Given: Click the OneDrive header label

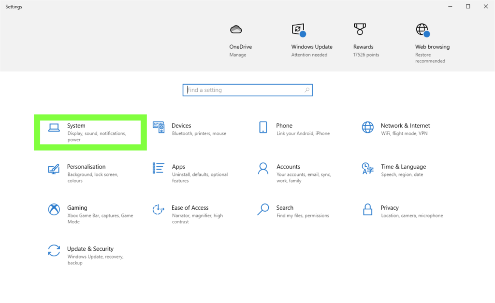Looking at the screenshot, I should pos(241,47).
